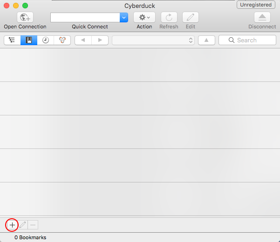This screenshot has width=280, height=242.
Task: Click the magnifier icon in Search
Action: (232, 40)
